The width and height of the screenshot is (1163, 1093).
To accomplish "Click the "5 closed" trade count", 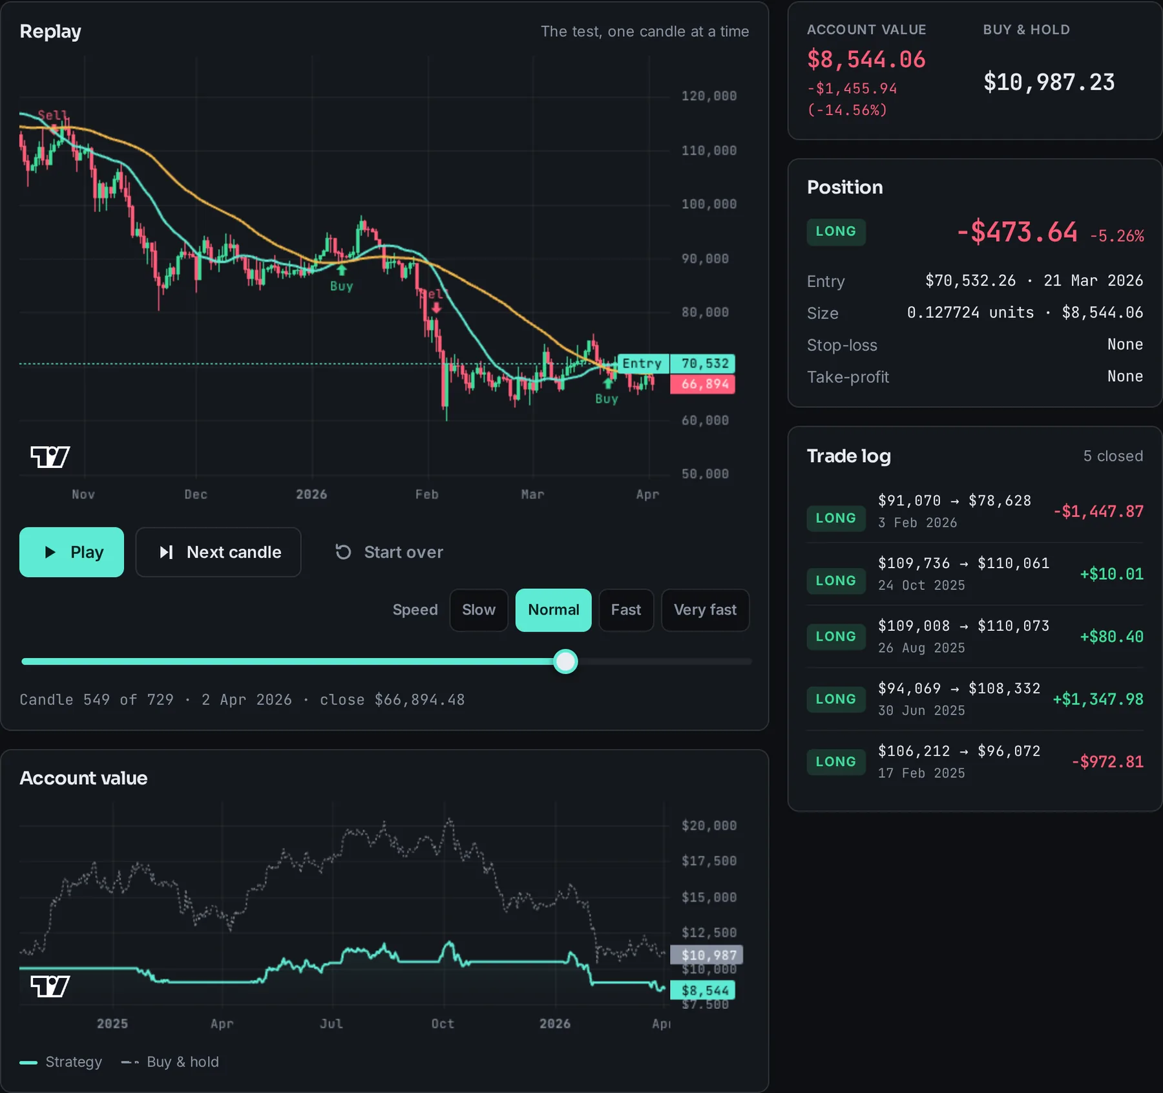I will 1113,456.
